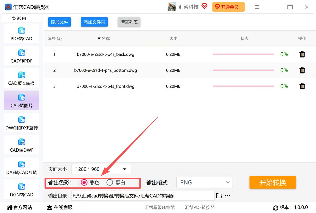The image size is (316, 213).
Task: Open the DWG和DXF互转 sidebar tab
Action: pos(21,123)
